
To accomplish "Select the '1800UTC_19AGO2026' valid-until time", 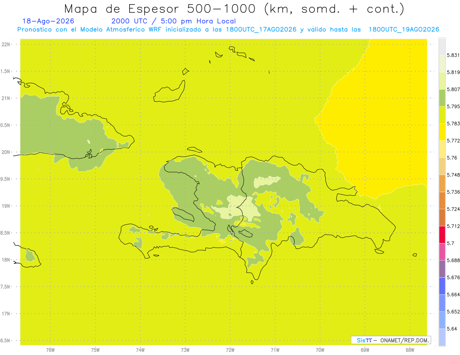I will pyautogui.click(x=404, y=29).
